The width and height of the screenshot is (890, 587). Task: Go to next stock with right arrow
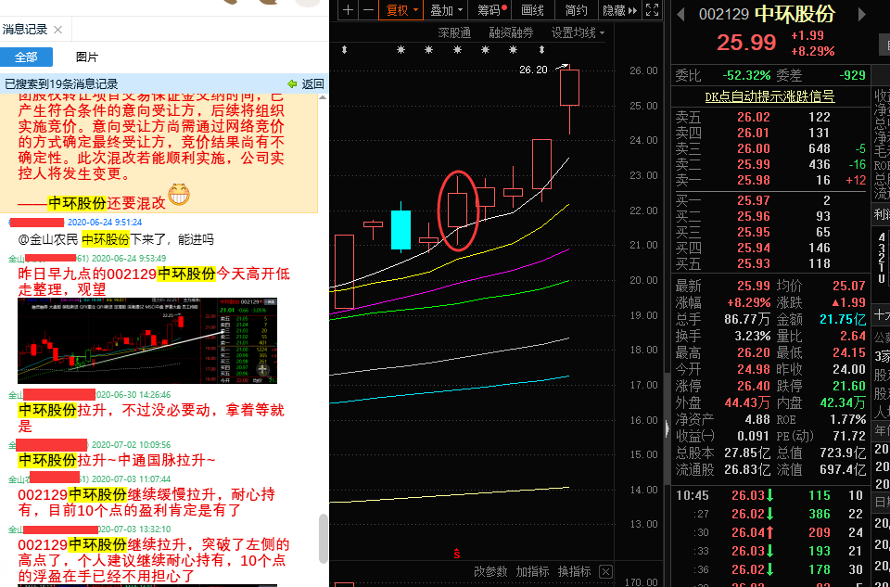[862, 14]
